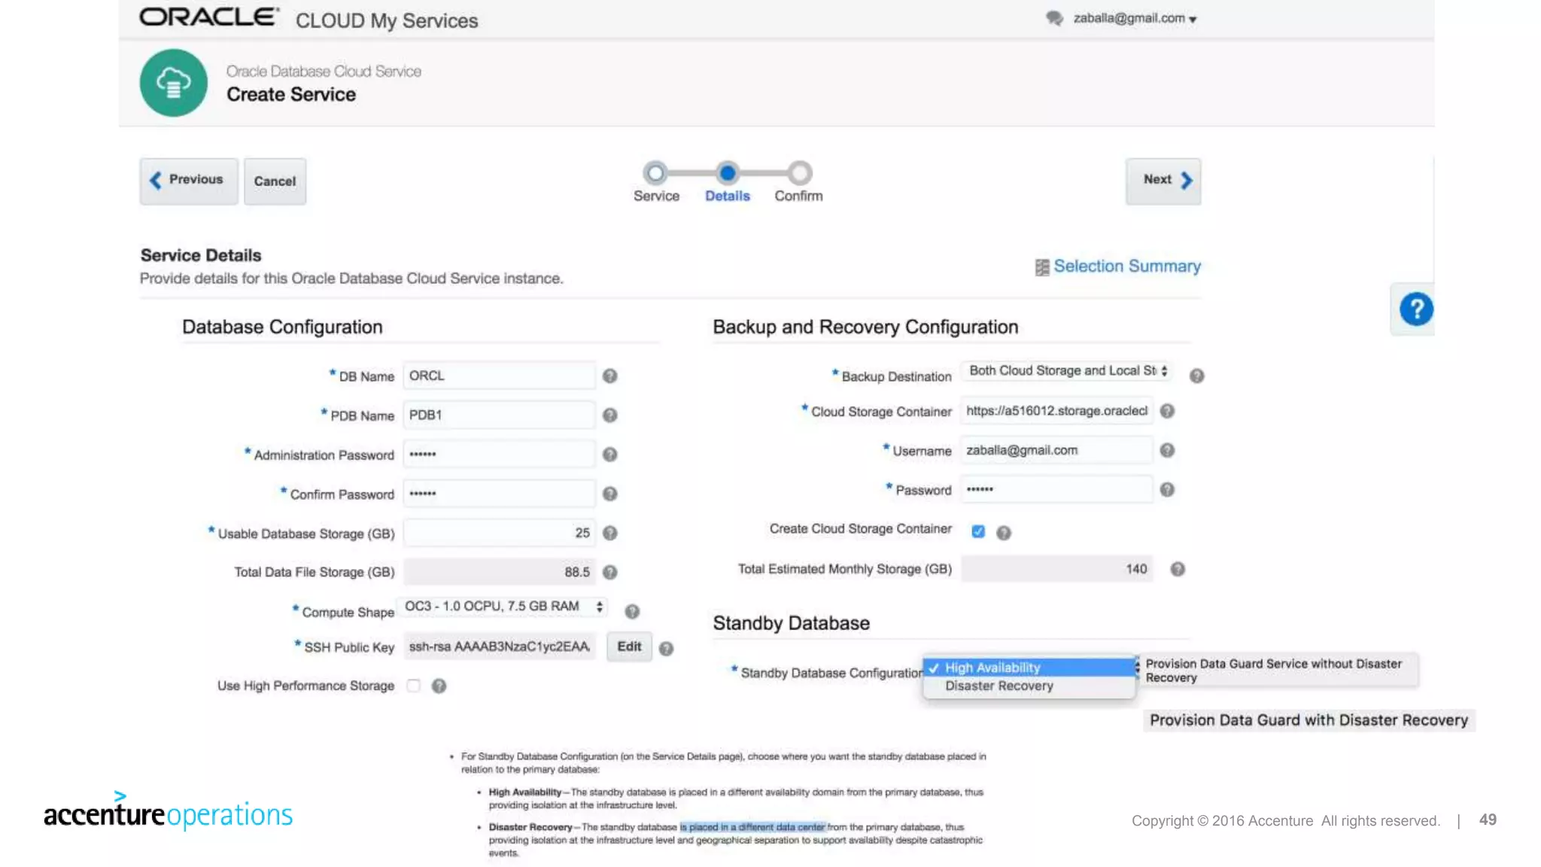Click help icon beside Total Estimated Monthly Storage
The image size is (1541, 867).
pos(1178,569)
